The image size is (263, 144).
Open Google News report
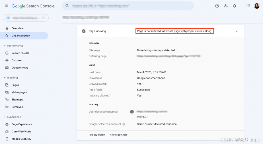point(20,68)
